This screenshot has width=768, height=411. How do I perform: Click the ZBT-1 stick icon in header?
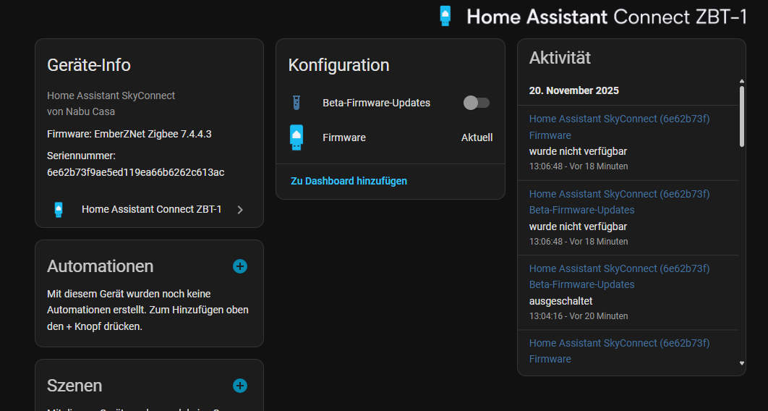(445, 16)
